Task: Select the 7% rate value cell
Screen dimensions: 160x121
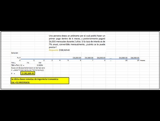Action: coord(28,63)
